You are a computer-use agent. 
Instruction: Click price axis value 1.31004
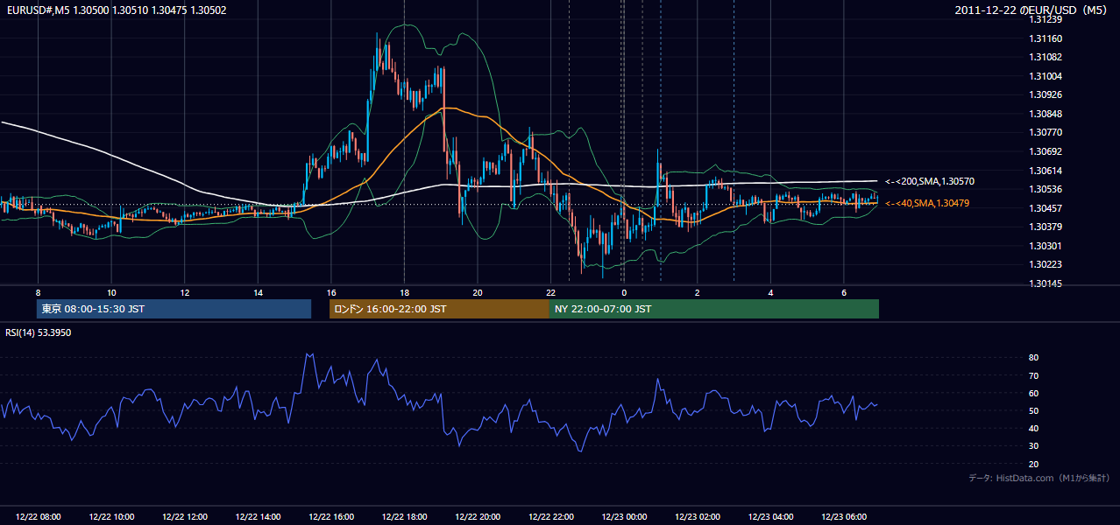click(x=1046, y=76)
